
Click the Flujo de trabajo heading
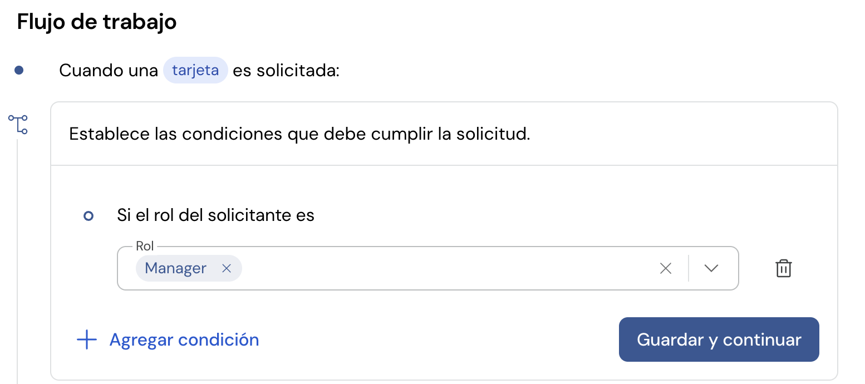[97, 22]
